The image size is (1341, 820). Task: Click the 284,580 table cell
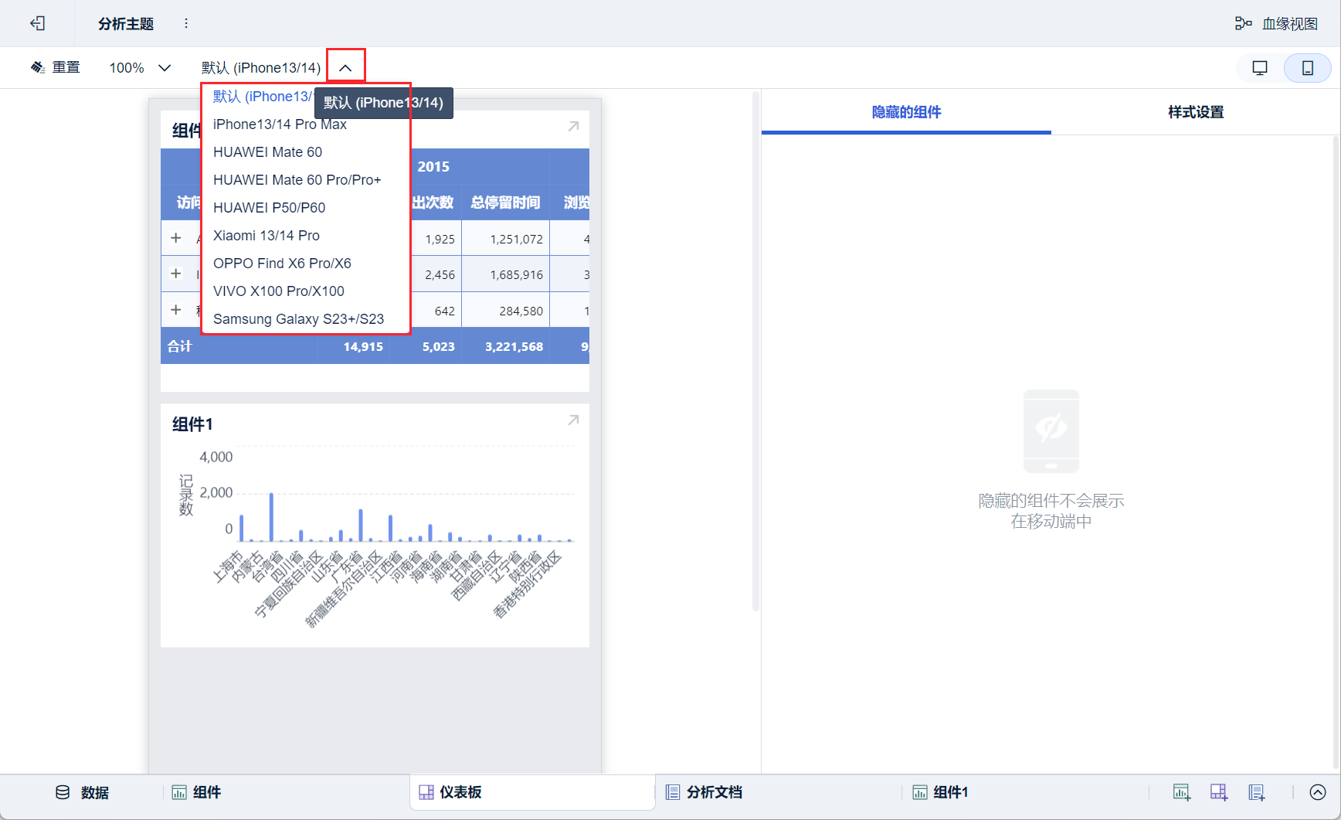(505, 311)
